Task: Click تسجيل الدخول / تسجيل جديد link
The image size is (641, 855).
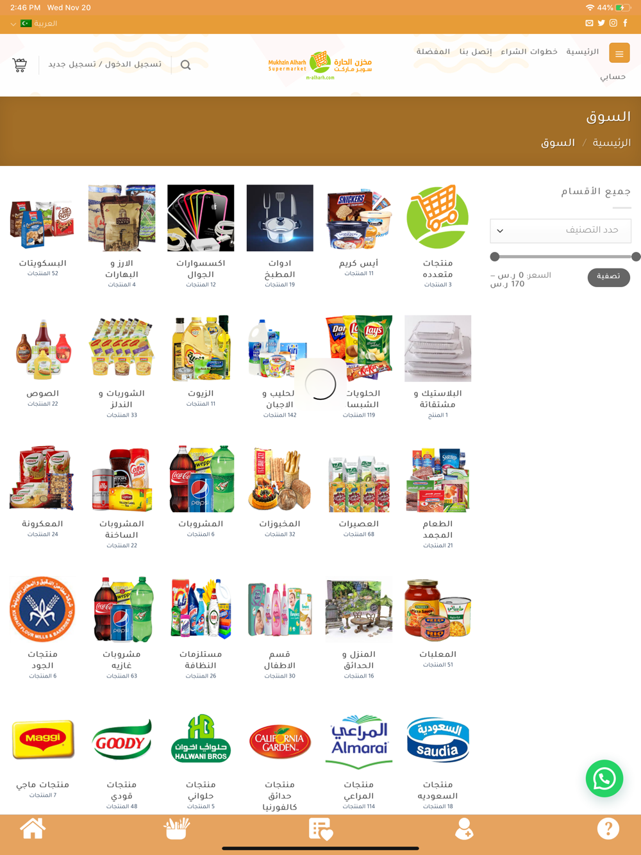Action: pos(105,65)
